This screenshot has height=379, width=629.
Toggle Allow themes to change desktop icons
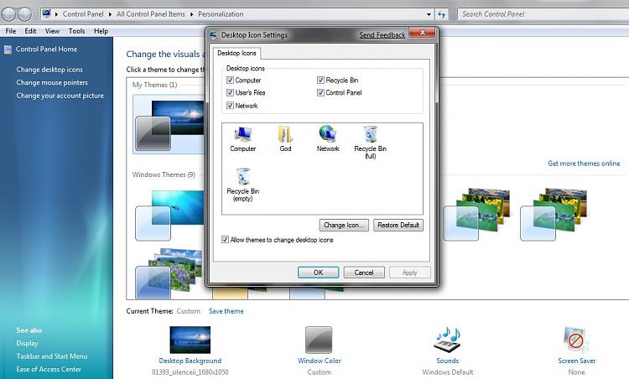[225, 240]
